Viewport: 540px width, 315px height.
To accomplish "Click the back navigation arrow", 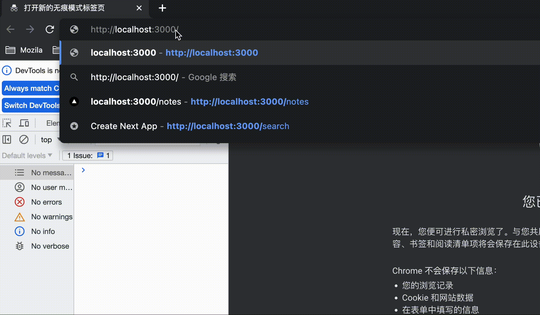I will [x=10, y=29].
